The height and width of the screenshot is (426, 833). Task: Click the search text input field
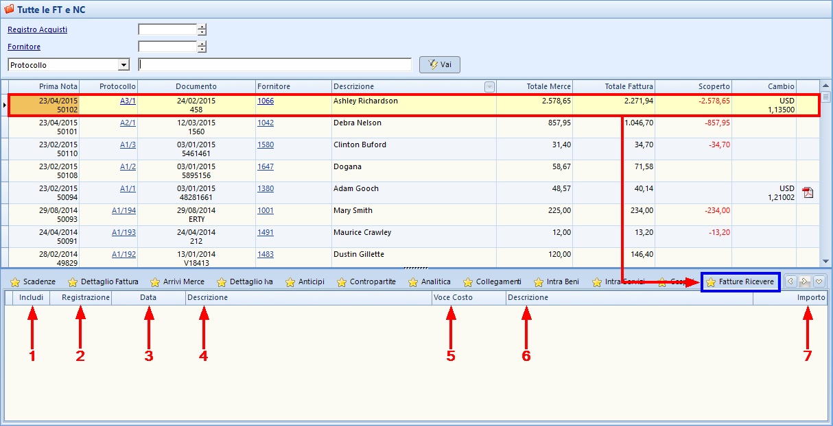pos(274,64)
